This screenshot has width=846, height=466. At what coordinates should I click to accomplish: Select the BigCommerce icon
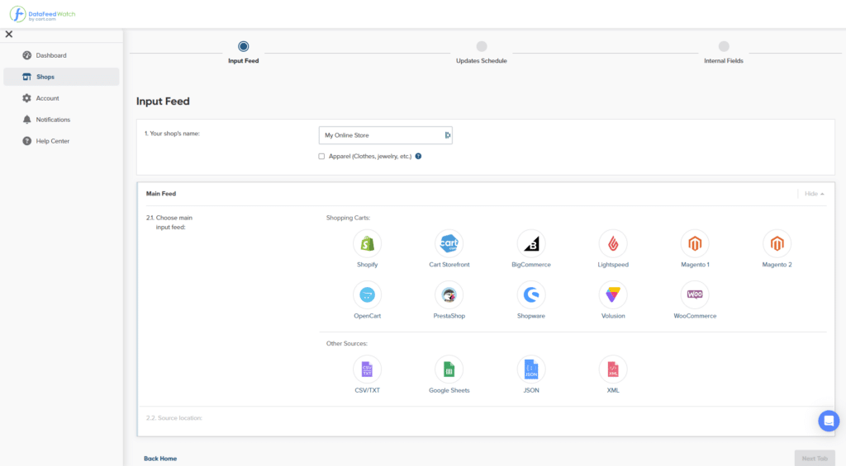[531, 243]
